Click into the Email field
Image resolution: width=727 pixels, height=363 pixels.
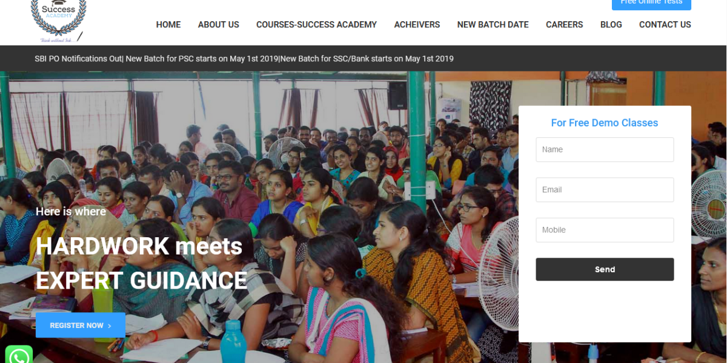[605, 189]
